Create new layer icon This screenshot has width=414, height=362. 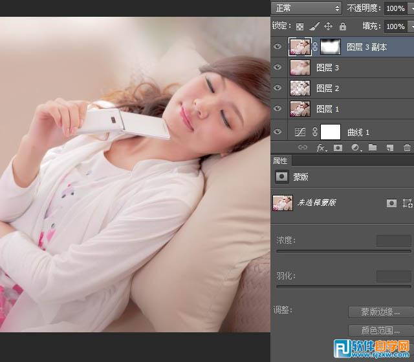click(x=389, y=148)
